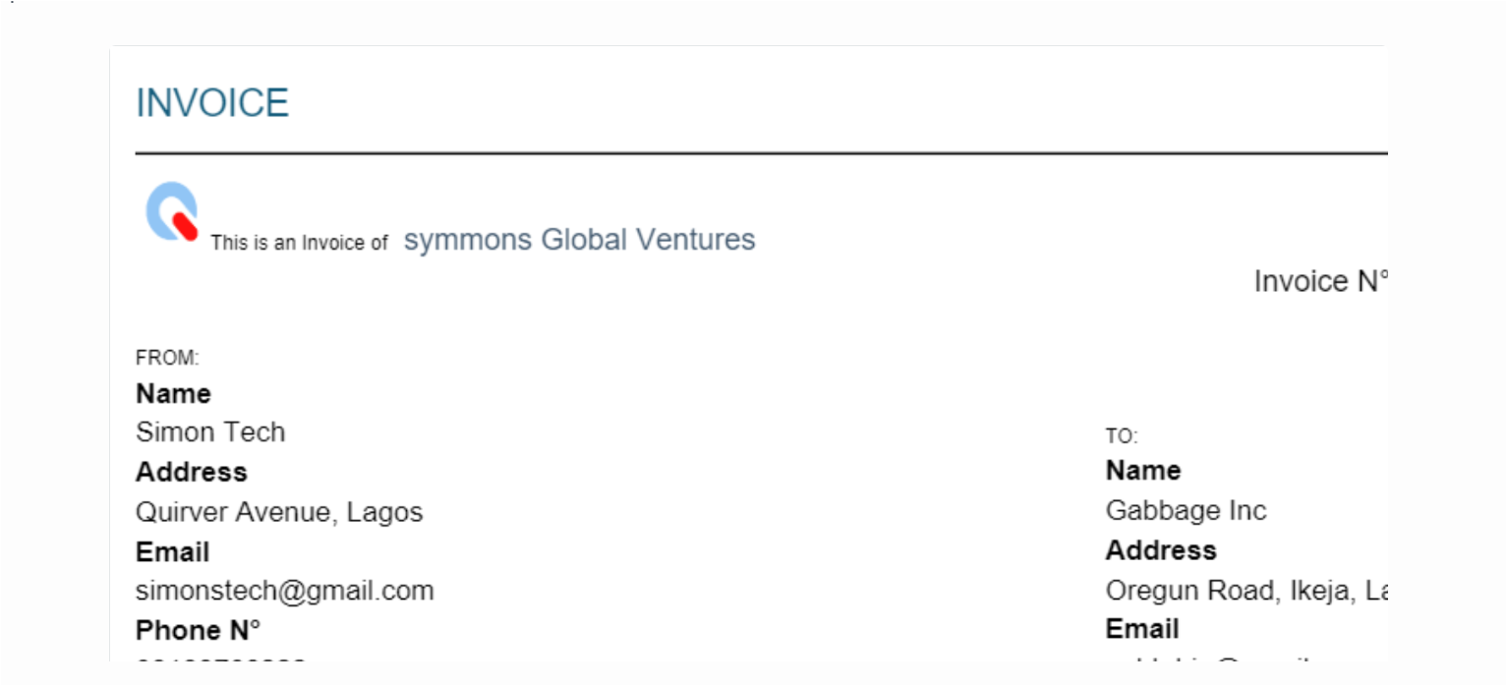This screenshot has width=1507, height=686.
Task: Click the recipient Name label
Action: point(1143,471)
